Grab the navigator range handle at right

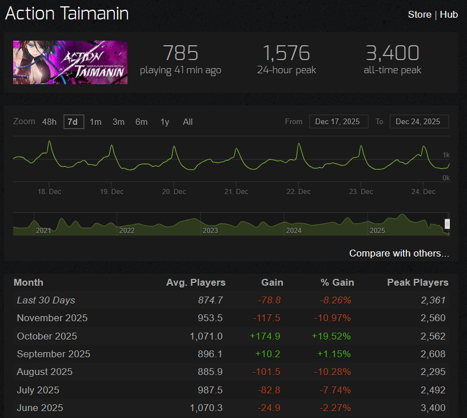pyautogui.click(x=448, y=224)
